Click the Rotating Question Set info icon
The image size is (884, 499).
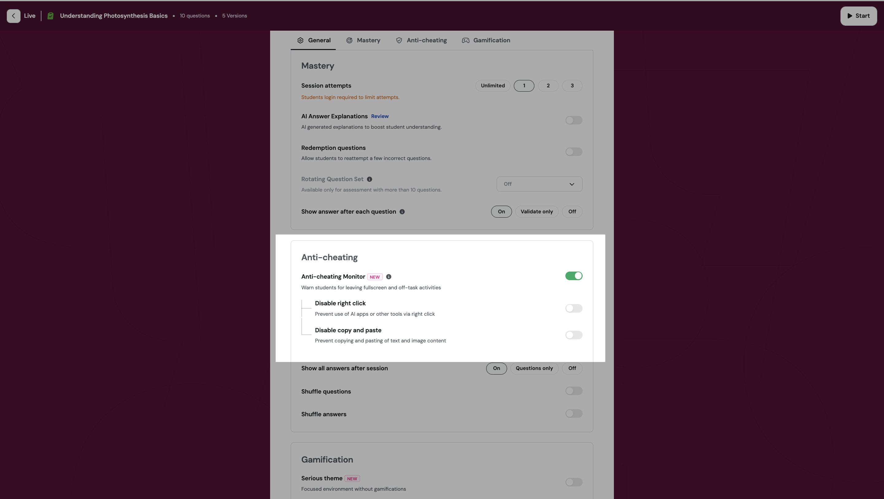tap(369, 179)
